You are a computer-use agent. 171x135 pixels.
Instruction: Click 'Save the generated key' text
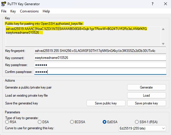(22, 103)
